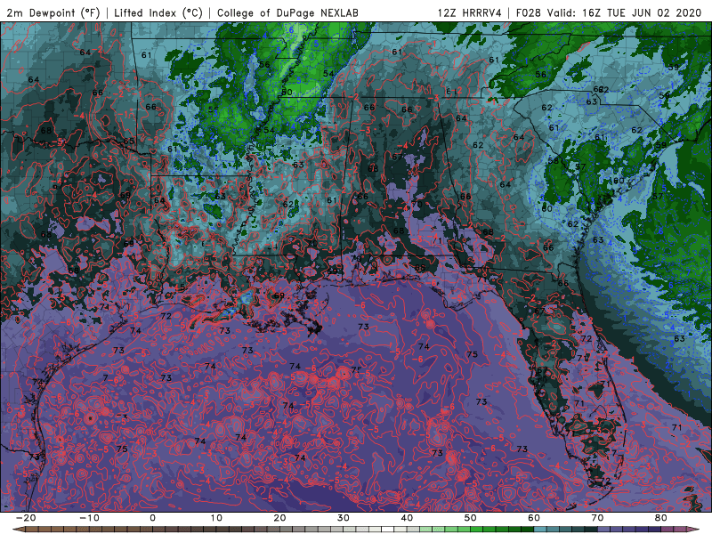This screenshot has width=712, height=534.
Task: Click the '50' colorbar scale label
Action: click(471, 518)
